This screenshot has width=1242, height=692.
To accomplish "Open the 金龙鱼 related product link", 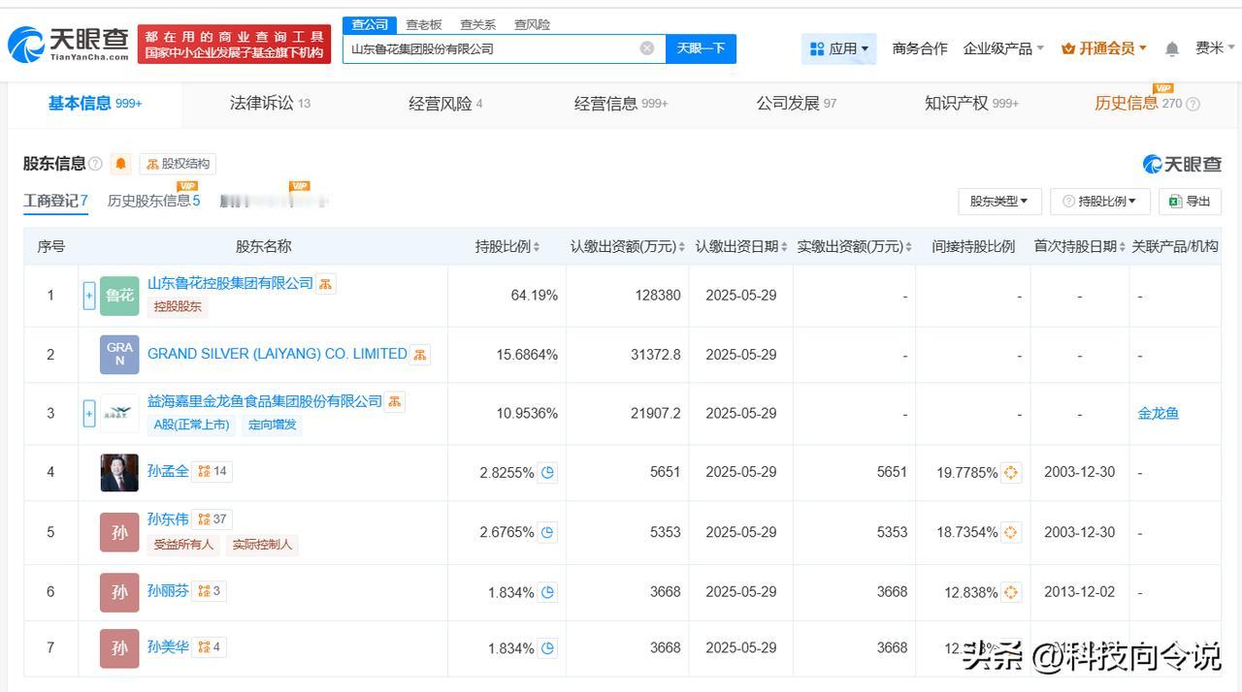I will [1159, 414].
